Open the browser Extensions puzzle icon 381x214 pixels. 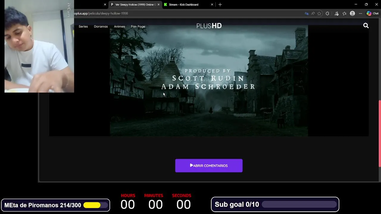[x=327, y=13]
